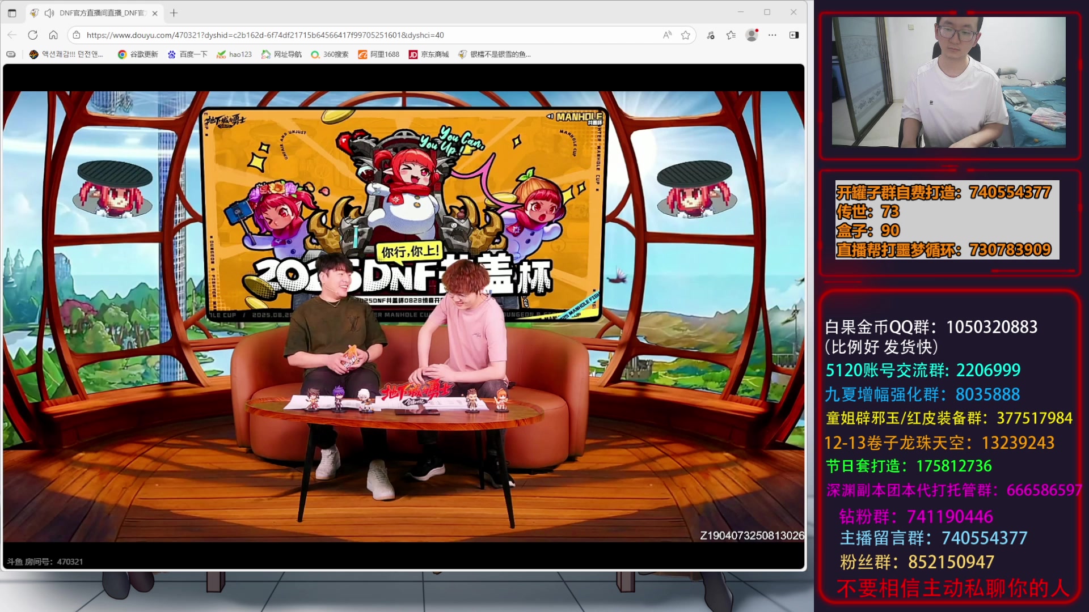Viewport: 1089px width, 612px height.
Task: Click the 不要相信主动私聊你的人 warning text
Action: pyautogui.click(x=953, y=589)
